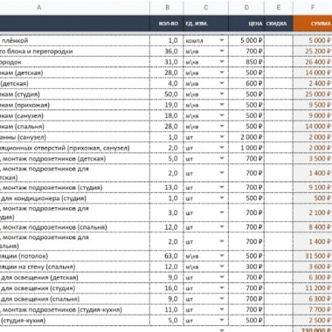Screen dimensions: 332x332
Task: Click description cell монтаж подрозетников (студия-кухня)
Action: (75, 309)
